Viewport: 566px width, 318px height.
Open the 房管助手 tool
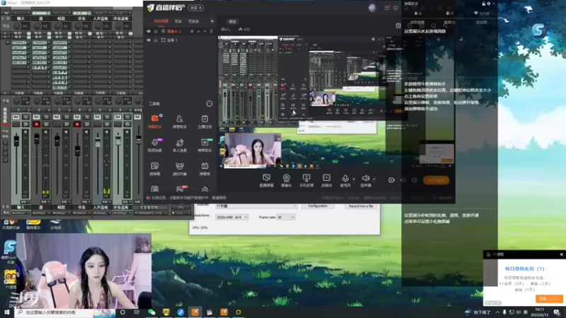(180, 122)
